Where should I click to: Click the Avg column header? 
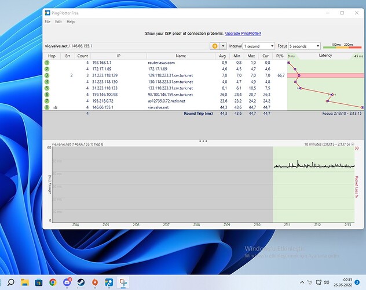[222, 56]
